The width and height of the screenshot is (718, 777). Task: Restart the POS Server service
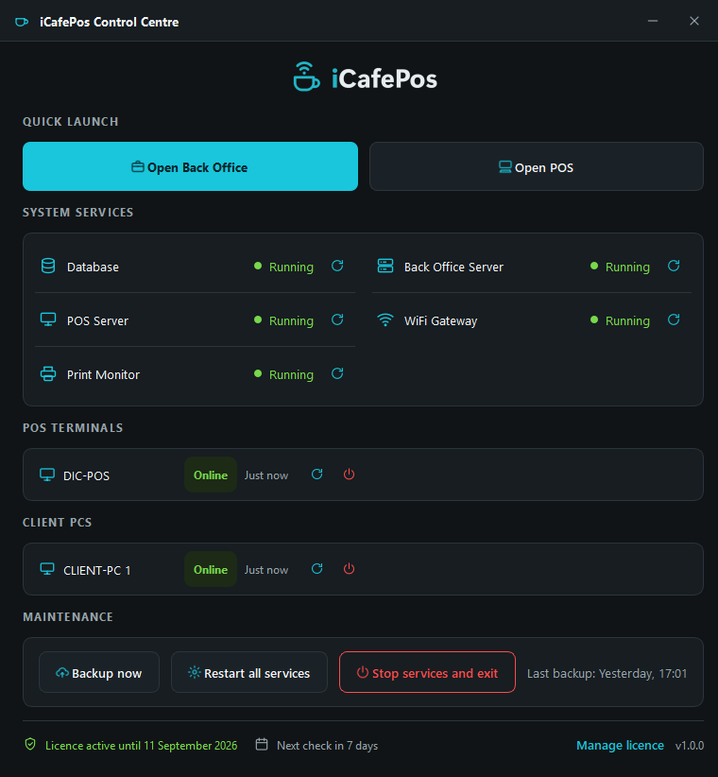click(337, 320)
